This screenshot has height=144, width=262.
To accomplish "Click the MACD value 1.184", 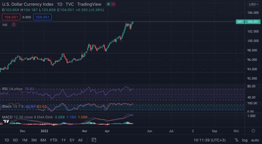I will [x=71, y=117].
